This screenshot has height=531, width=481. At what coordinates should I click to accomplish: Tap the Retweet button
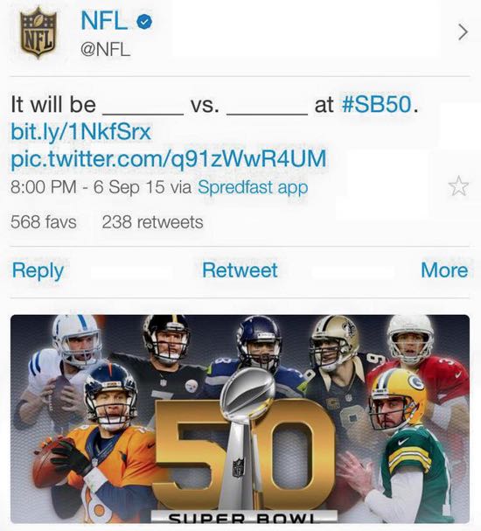point(240,270)
